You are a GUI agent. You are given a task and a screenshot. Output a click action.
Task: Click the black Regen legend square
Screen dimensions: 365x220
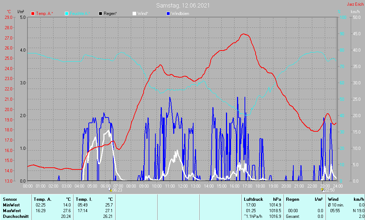point(101,14)
